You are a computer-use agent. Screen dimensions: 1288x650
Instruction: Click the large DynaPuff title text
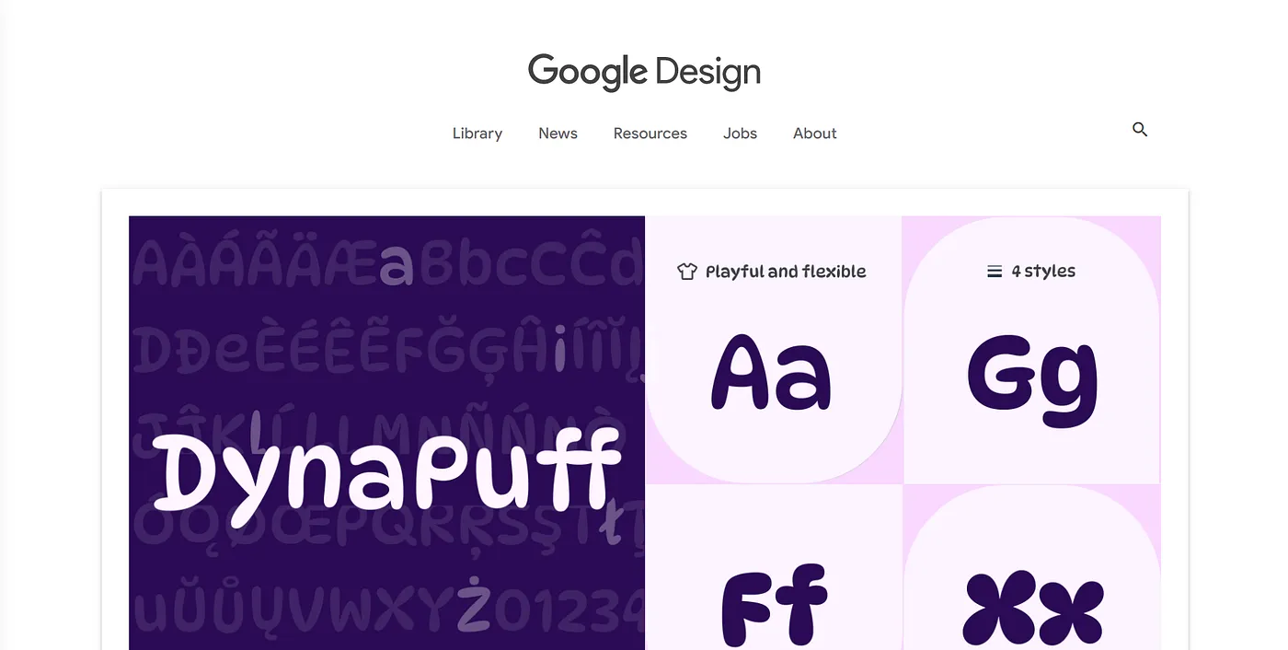point(386,471)
